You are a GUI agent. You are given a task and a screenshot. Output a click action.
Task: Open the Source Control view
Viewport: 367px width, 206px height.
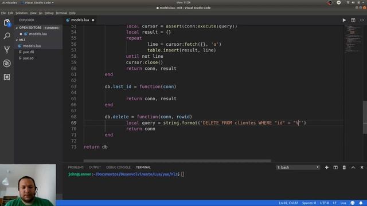(x=7, y=49)
